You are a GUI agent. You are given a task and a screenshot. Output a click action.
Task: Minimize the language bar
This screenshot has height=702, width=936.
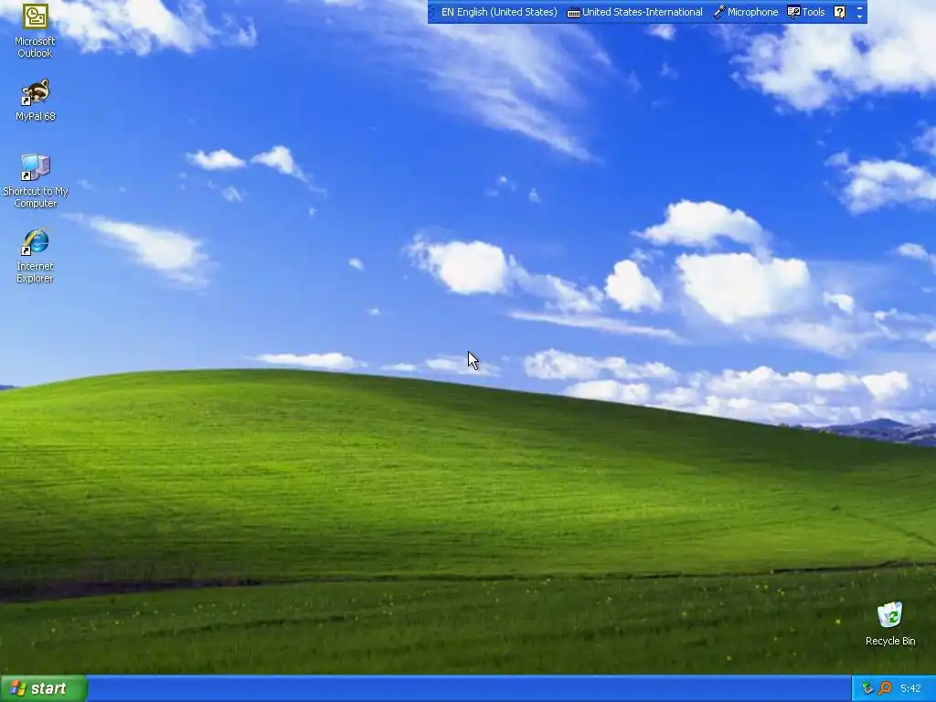(x=859, y=7)
